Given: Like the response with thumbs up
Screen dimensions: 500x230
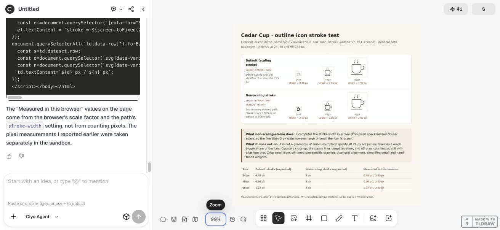Looking at the screenshot, I should coord(9,156).
